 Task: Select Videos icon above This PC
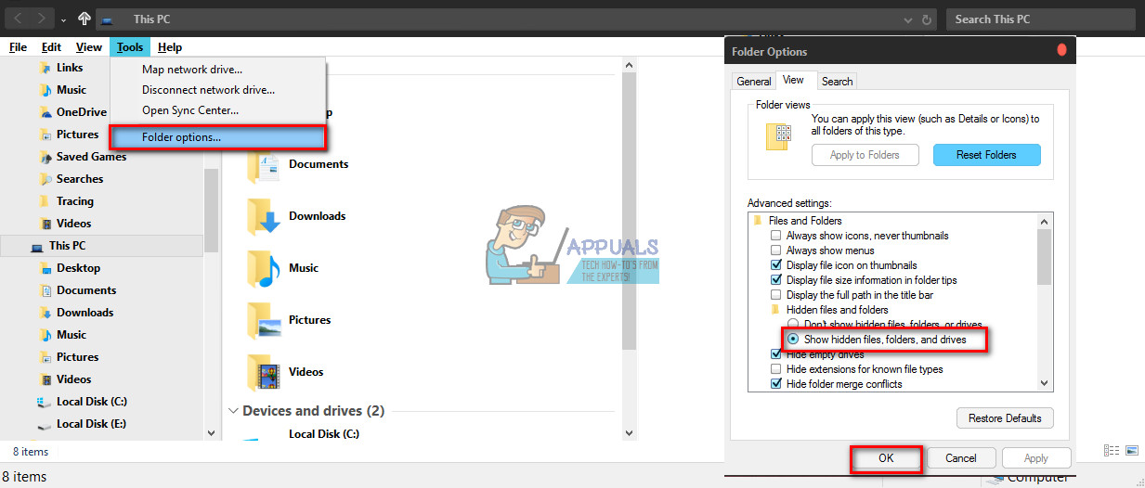tap(46, 224)
